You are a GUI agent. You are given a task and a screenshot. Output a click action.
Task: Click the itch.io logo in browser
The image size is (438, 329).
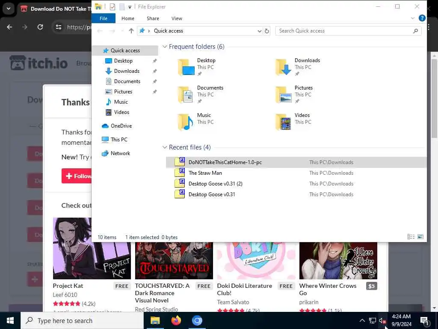[x=38, y=63]
